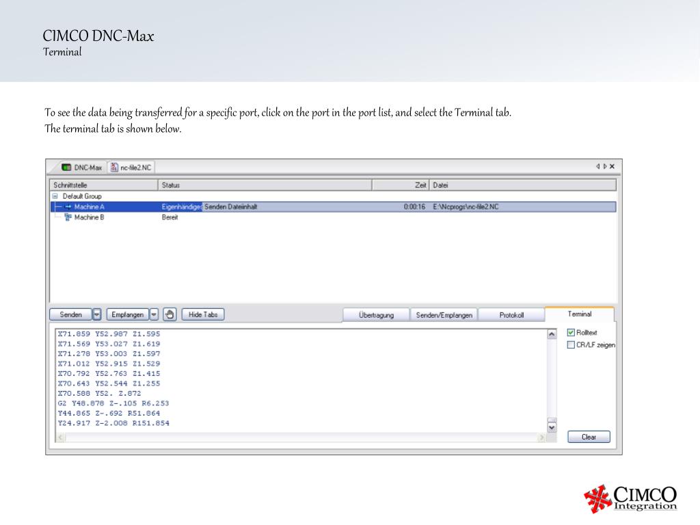Viewport: 700px width, 525px height.
Task: Switch to the nc-file2.NC tab
Action: [x=131, y=167]
